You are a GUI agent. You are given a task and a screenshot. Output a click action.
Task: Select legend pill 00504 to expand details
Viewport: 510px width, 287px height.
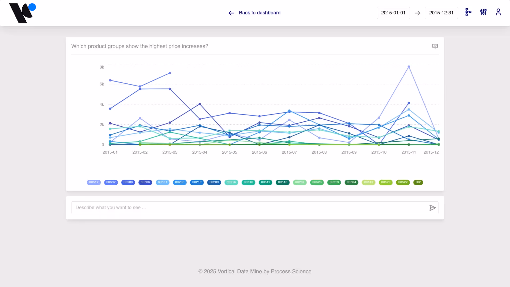click(x=351, y=182)
